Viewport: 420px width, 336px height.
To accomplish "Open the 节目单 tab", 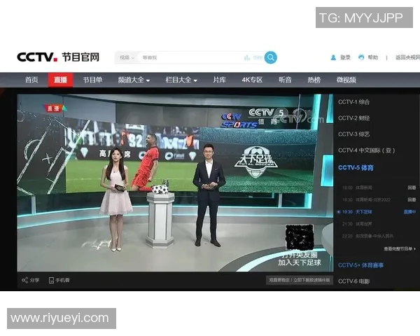I will coord(92,80).
